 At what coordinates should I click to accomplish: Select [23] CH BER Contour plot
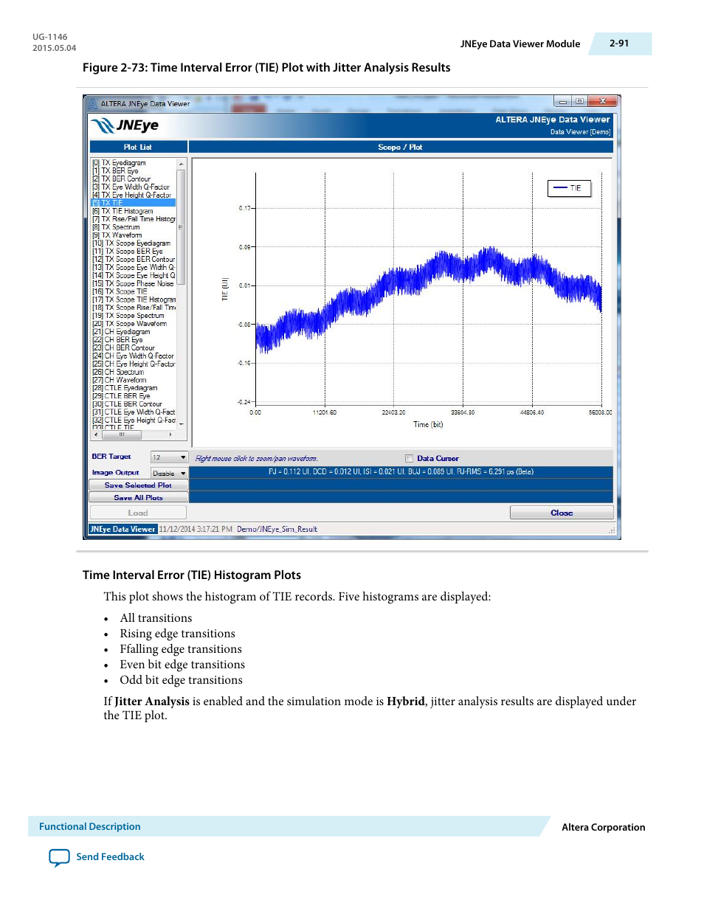click(123, 348)
